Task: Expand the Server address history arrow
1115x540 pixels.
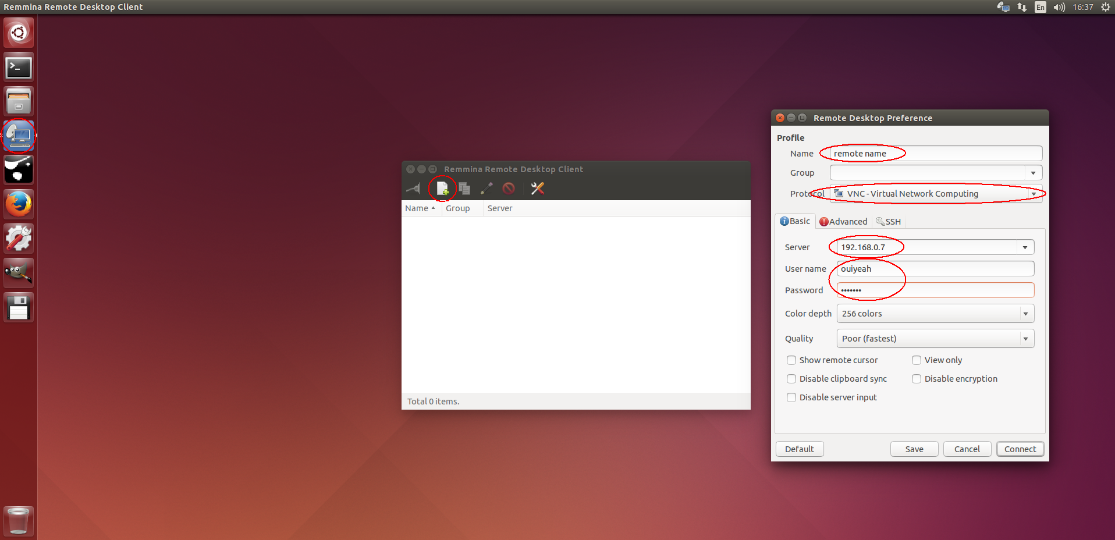Action: pos(1025,247)
